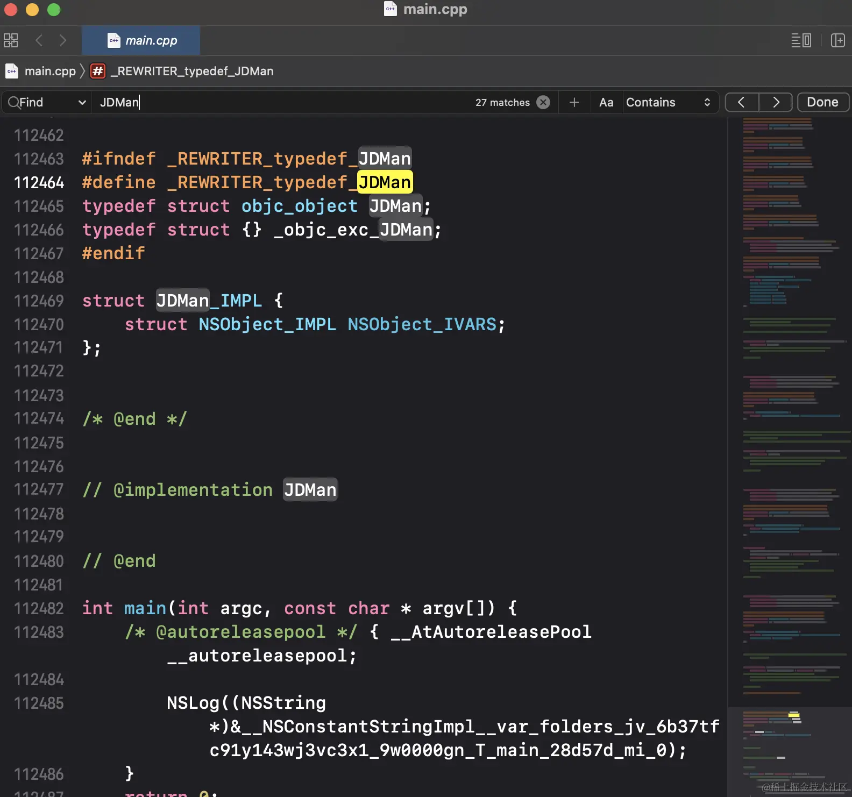Click the #ifndef directive on line 112463
Viewport: 852px width, 797px height.
[119, 159]
